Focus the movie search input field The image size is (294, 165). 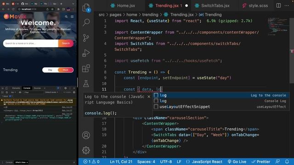pos(31,43)
